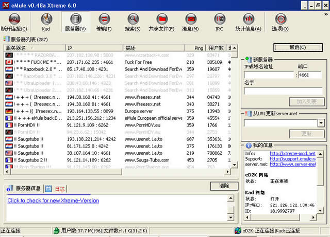Viewport: 330px width, 237px height.
Task: Sort by the 用户数 column header
Action: pos(216,48)
